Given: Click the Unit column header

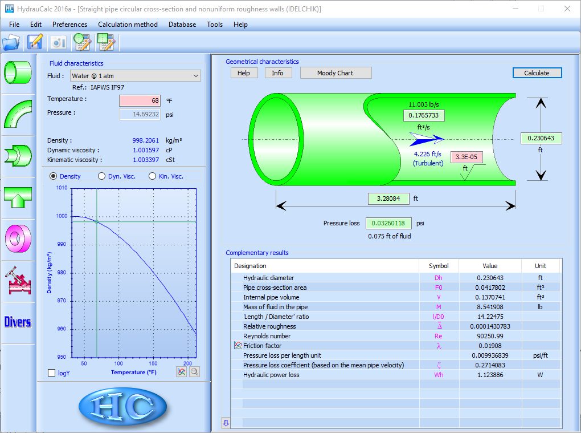Looking at the screenshot, I should (540, 266).
